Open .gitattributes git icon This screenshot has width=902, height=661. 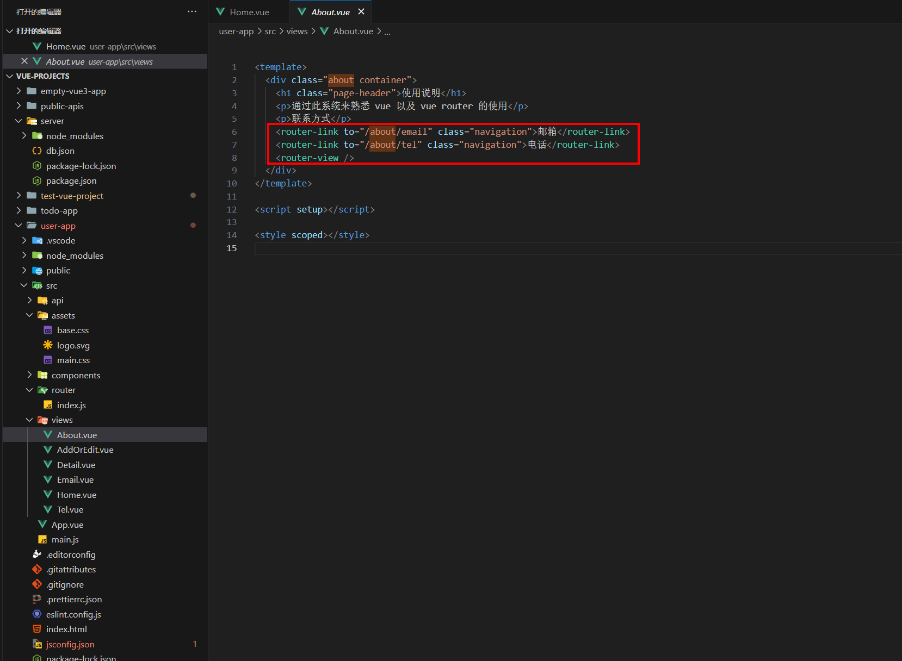click(37, 569)
